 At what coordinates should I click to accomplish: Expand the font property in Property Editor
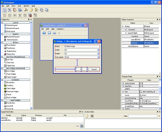pos(123,92)
